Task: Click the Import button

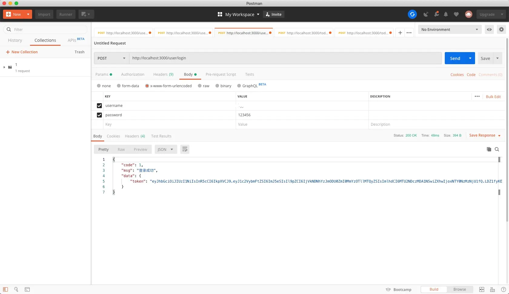Action: 44,14
